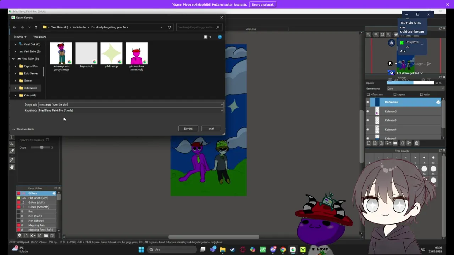Select Games folder in navigation tree
Viewport: 454px width, 255px height.
point(28,81)
